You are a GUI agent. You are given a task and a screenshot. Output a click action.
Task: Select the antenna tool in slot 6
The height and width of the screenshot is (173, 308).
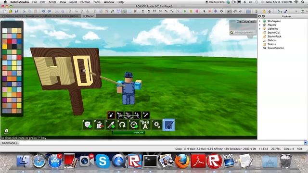point(145,125)
